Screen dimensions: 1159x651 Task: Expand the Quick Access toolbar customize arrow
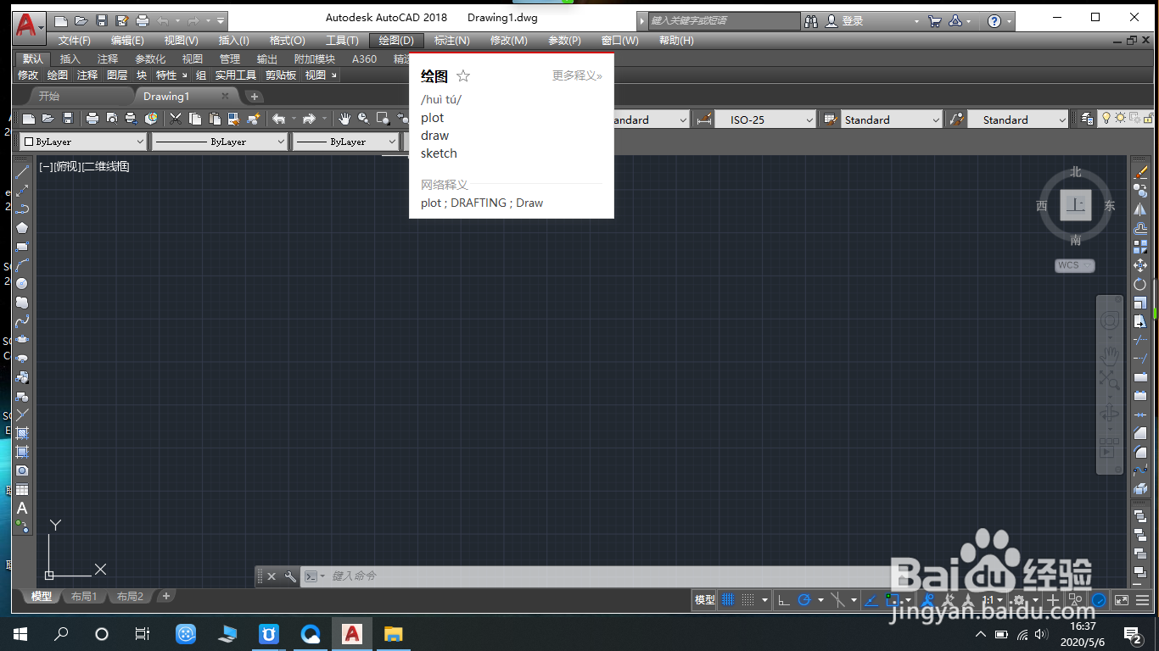pos(221,20)
